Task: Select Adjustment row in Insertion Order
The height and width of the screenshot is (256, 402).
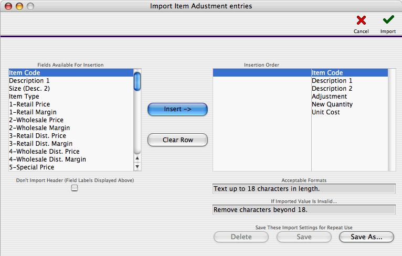Action: [301, 97]
